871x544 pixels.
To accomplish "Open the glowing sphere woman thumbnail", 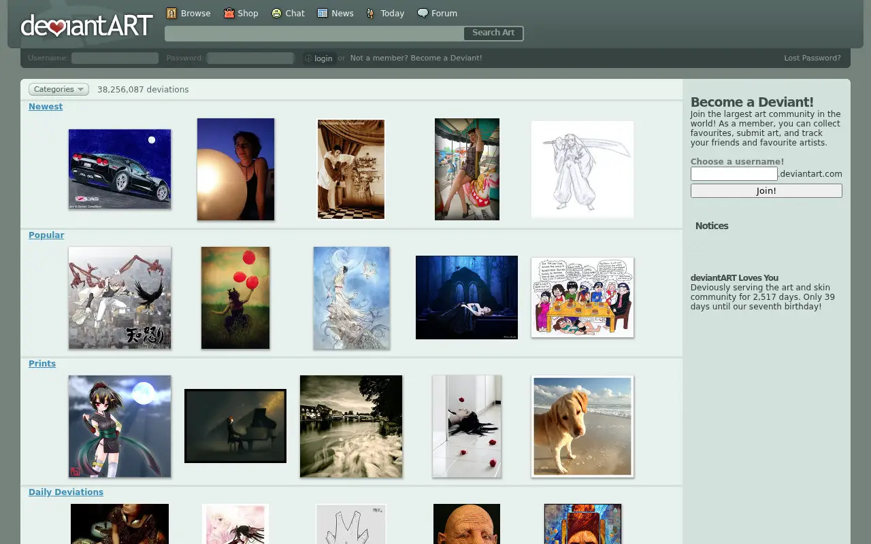I will click(x=235, y=169).
